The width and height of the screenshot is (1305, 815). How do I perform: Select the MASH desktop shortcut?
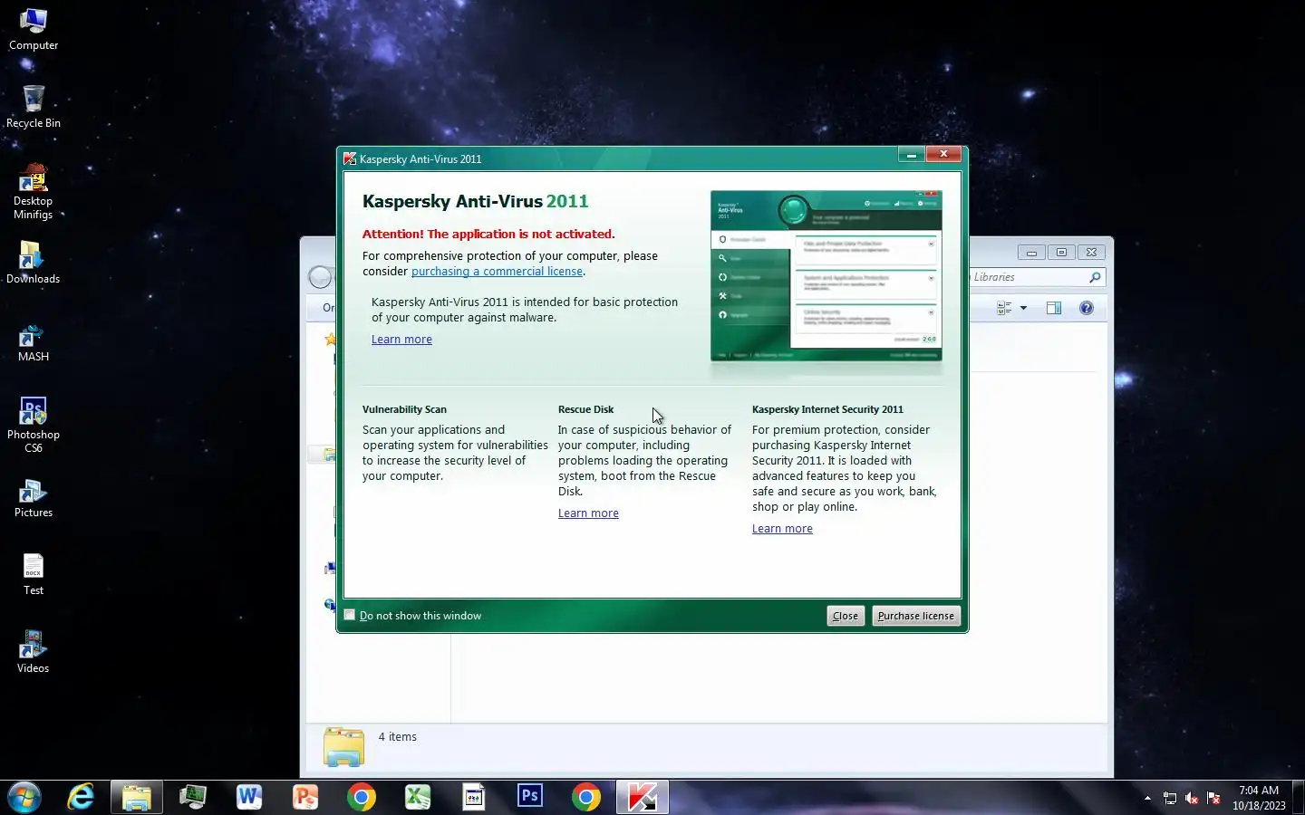click(x=34, y=342)
